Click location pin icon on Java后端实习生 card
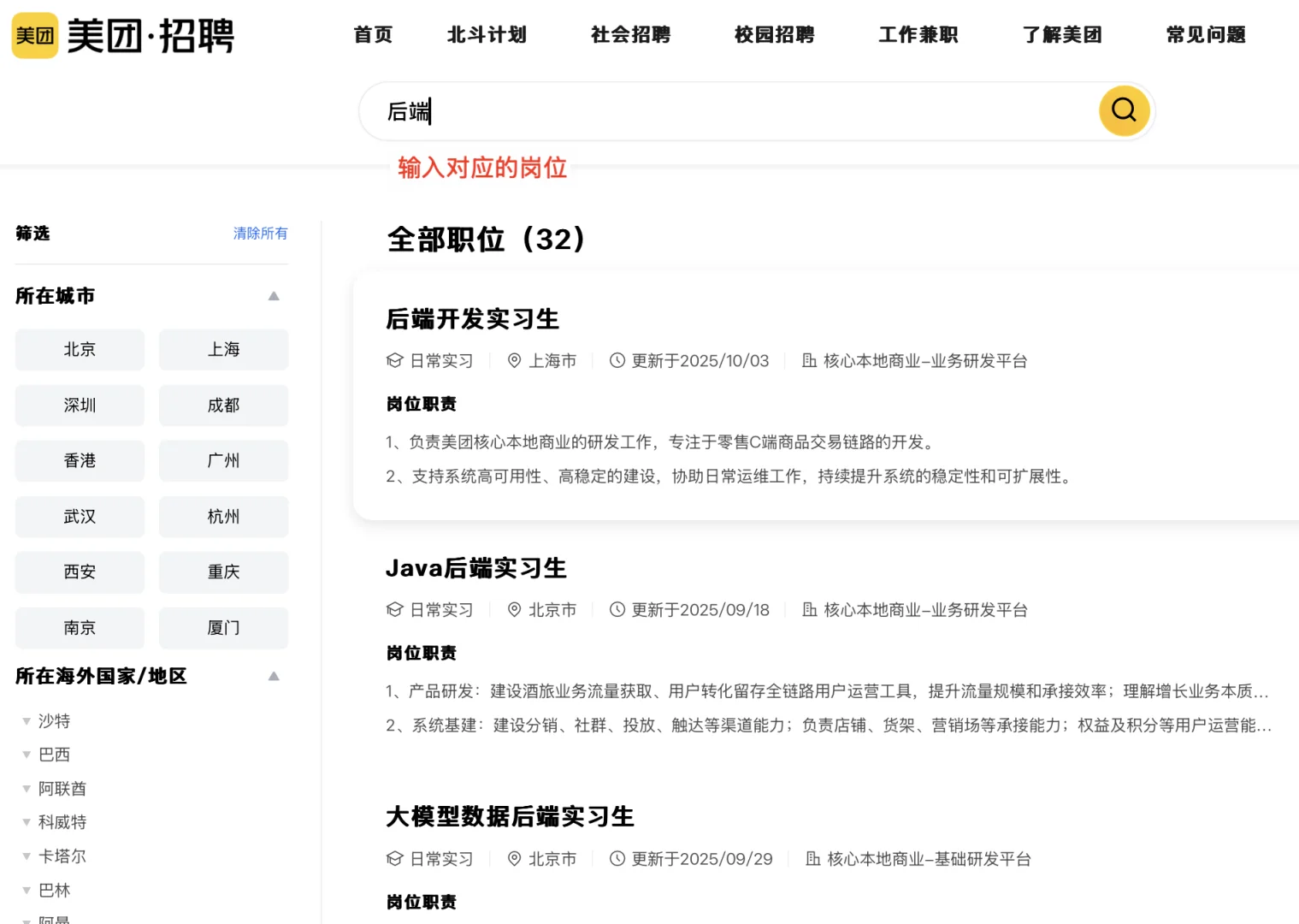1299x924 pixels. [514, 610]
